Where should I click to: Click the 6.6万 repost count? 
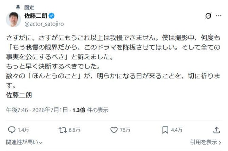74,130
